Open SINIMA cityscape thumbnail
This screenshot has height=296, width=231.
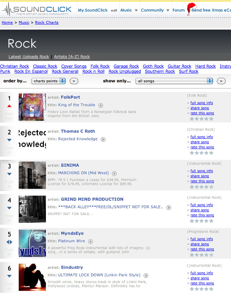[32, 175]
